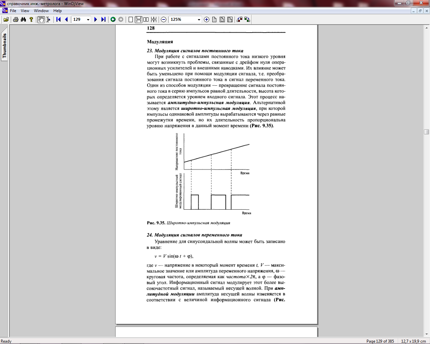Open the 125% zoom dropdown
Image resolution: width=430 pixels, height=344 pixels.
click(x=199, y=19)
